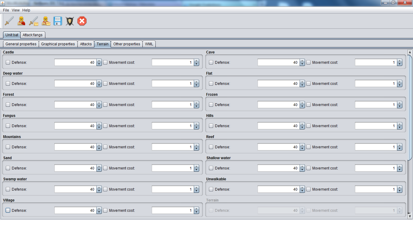Click the sword with folder icon to open an attack
The image size is (413, 232).
(34, 21)
